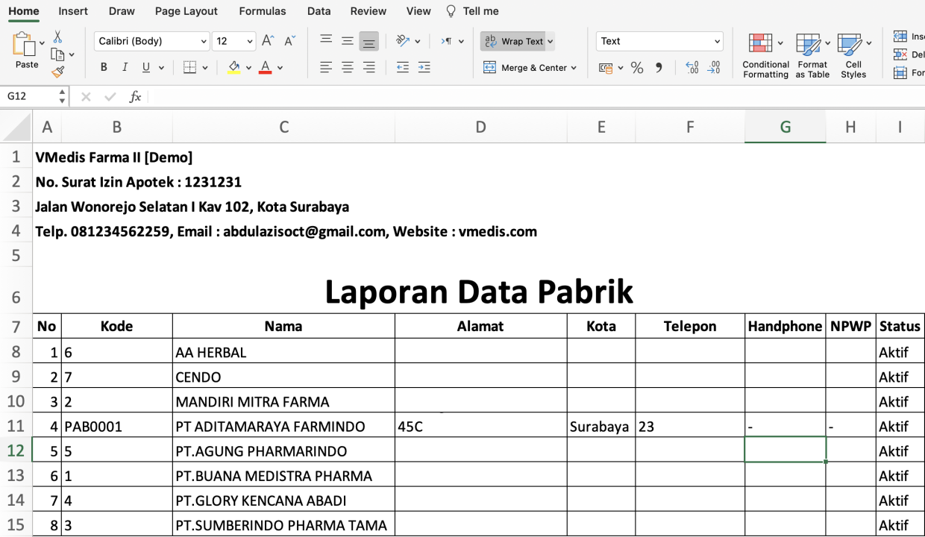Toggle Bold formatting
925x537 pixels.
[x=104, y=68]
